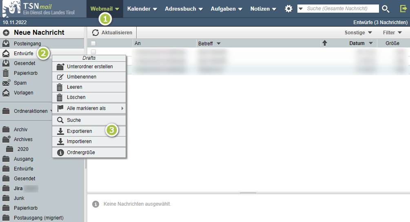Open the Ausgang folder
Viewport: 410px width, 222px height.
pos(23,159)
